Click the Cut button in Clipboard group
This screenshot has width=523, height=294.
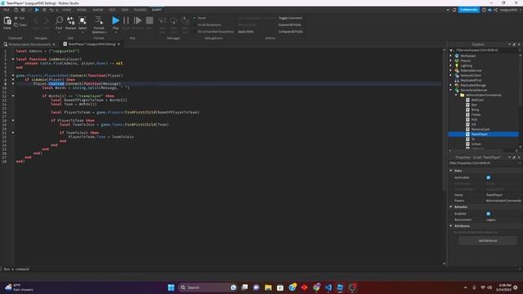tap(20, 18)
